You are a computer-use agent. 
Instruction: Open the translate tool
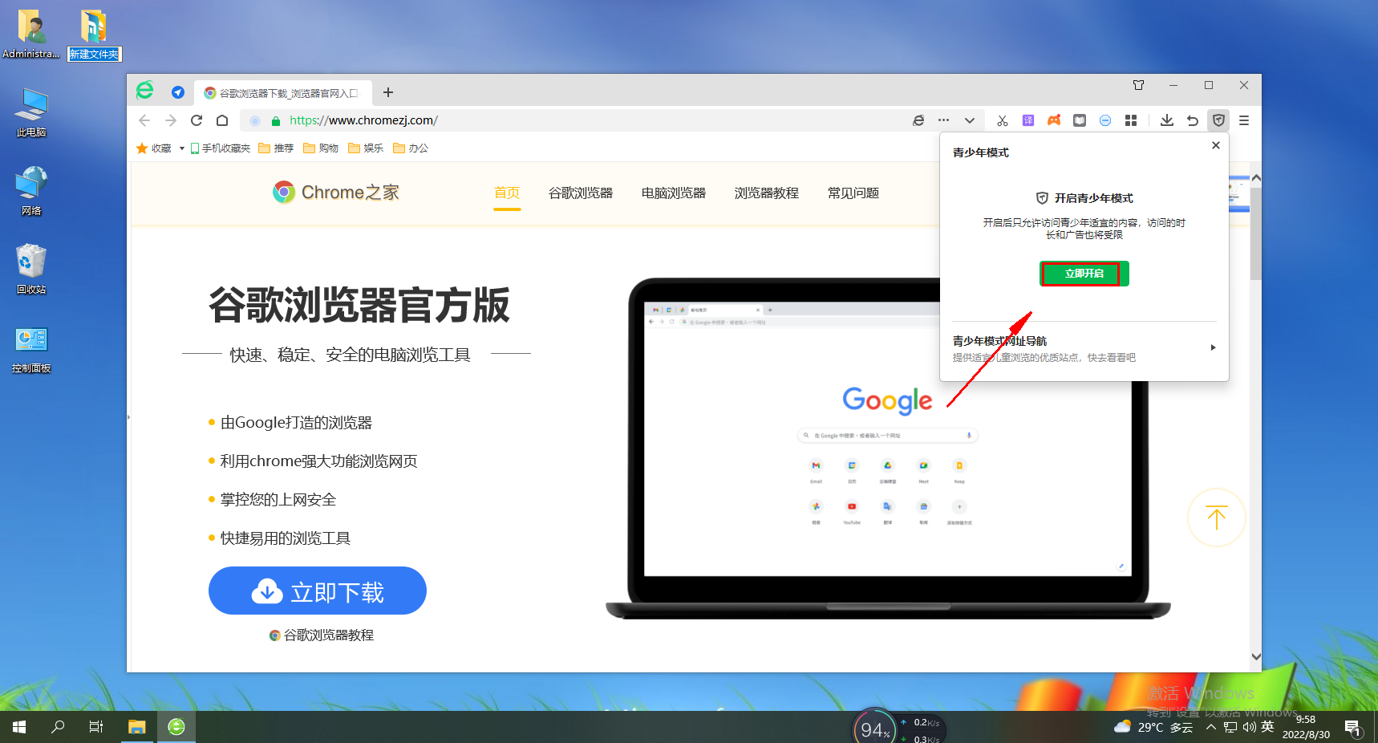pyautogui.click(x=1027, y=120)
